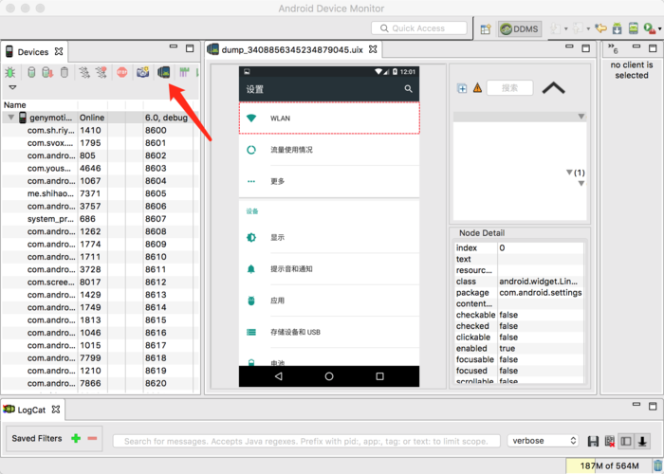664x474 pixels.
Task: Collapse the genymotion device tree node
Action: tap(10, 118)
